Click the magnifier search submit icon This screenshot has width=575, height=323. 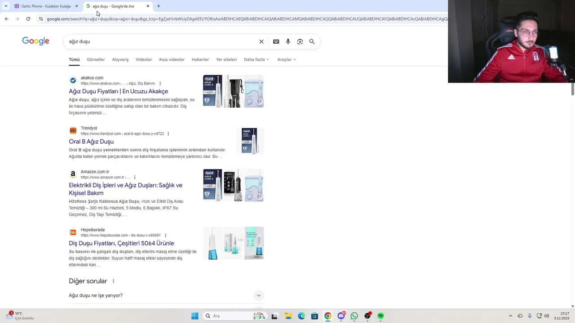tap(312, 41)
